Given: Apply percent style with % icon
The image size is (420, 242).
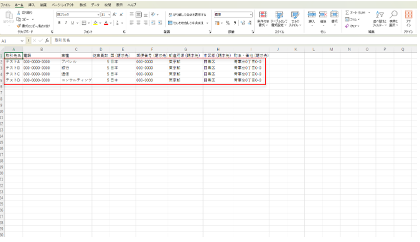Looking at the screenshot, I should tap(228, 23).
